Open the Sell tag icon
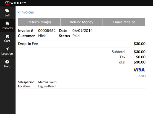The height and width of the screenshot is (114, 153). (7, 11)
